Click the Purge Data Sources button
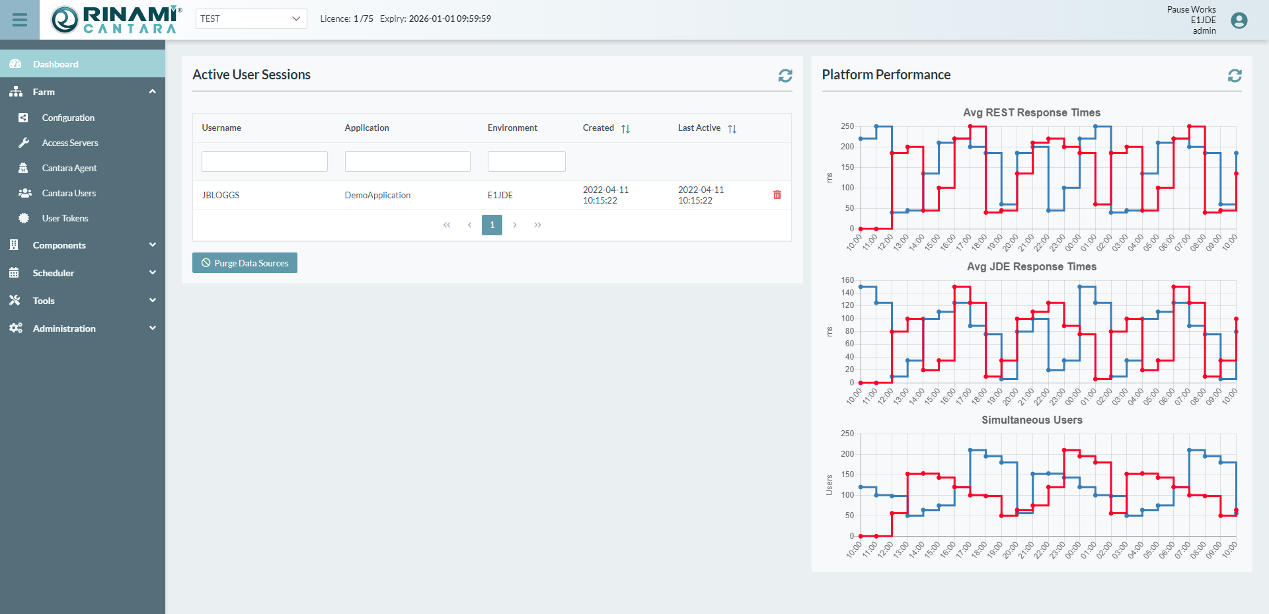The image size is (1269, 614). point(244,262)
